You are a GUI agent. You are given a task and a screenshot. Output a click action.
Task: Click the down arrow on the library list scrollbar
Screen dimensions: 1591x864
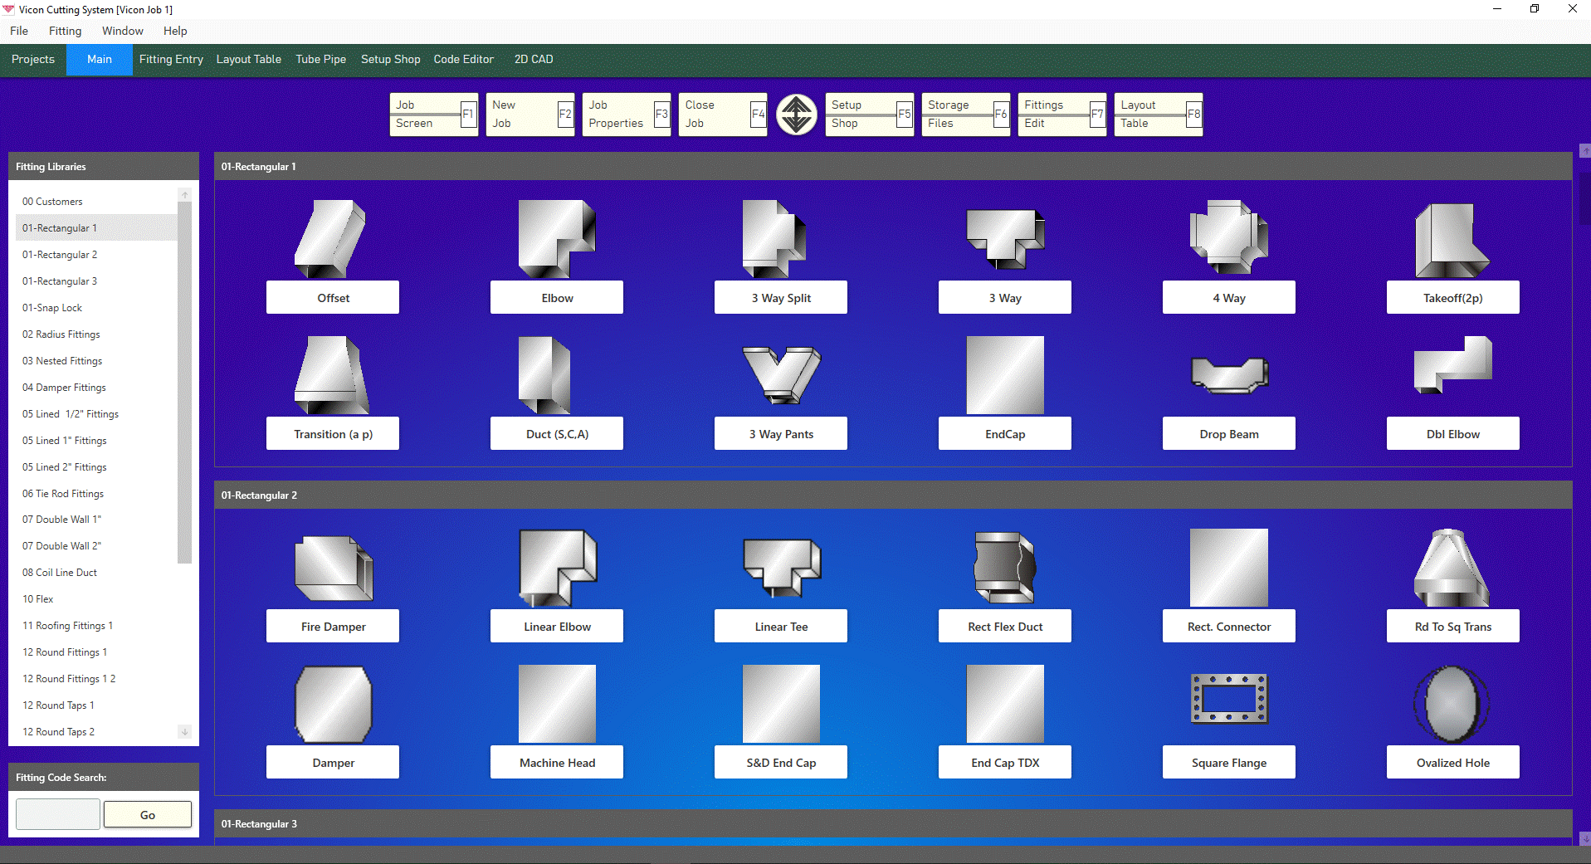[184, 732]
